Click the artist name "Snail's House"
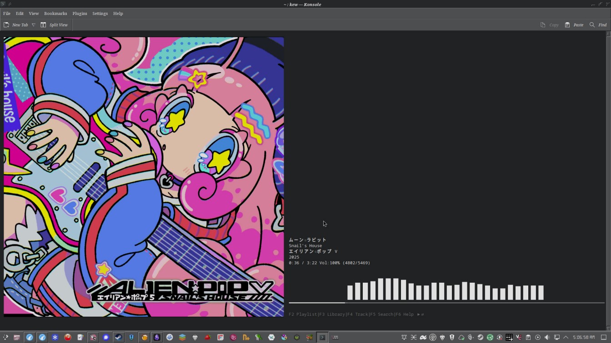The image size is (611, 343). 305,246
